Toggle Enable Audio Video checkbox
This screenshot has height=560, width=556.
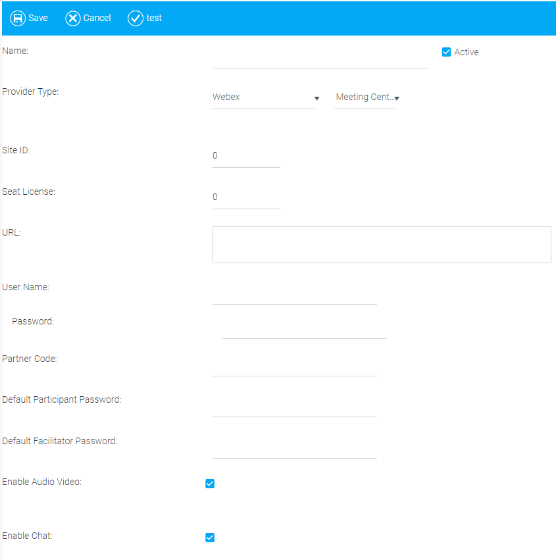[210, 484]
